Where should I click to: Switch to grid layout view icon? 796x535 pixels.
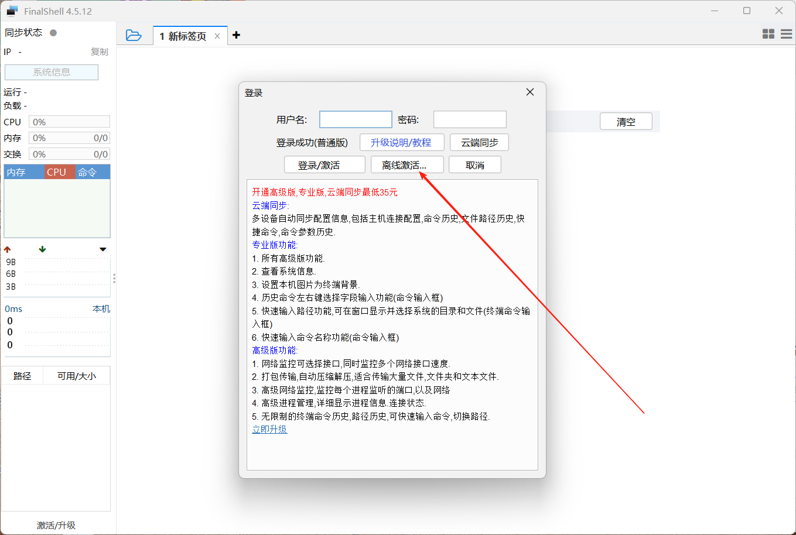(x=768, y=35)
